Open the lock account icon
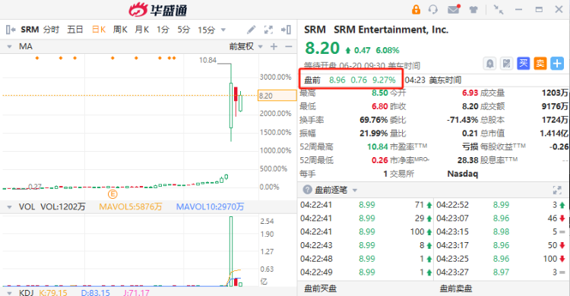The image size is (570, 296). pyautogui.click(x=416, y=9)
